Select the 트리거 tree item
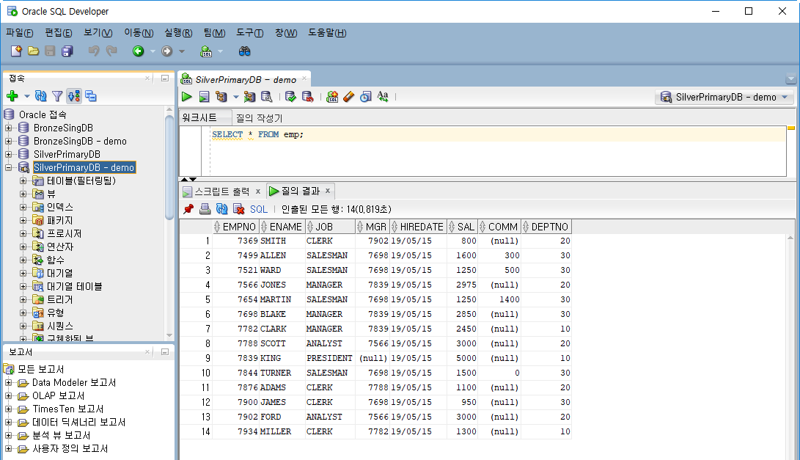 pyautogui.click(x=59, y=299)
